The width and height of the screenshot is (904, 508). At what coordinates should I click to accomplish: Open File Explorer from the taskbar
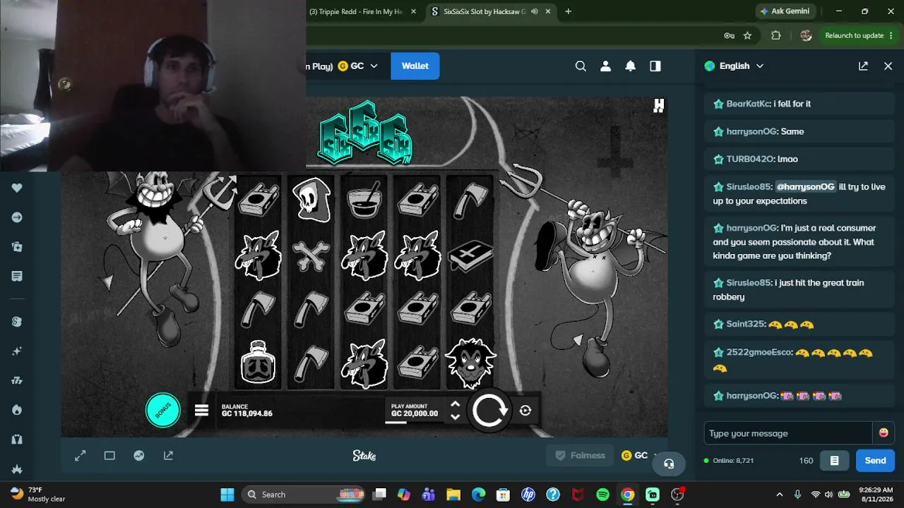pyautogui.click(x=453, y=495)
